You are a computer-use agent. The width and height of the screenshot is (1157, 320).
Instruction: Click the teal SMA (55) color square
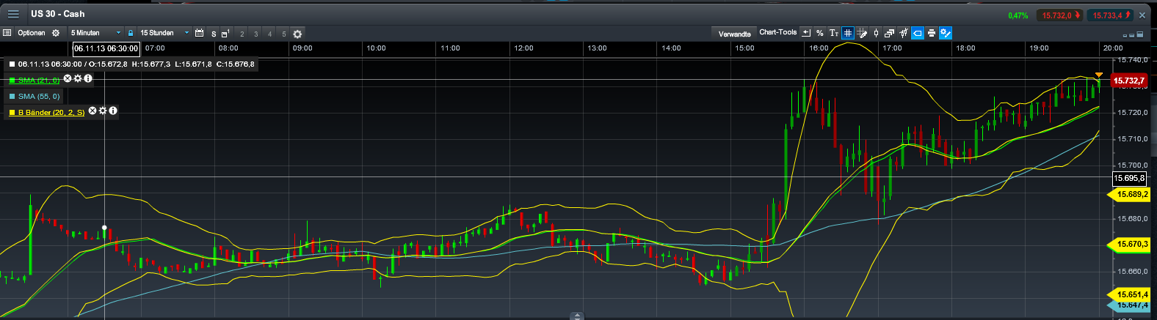tap(12, 97)
